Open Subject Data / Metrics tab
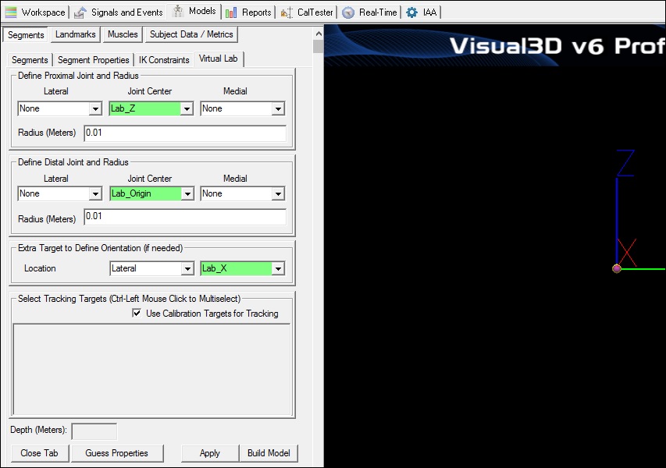This screenshot has height=468, width=666. (191, 34)
